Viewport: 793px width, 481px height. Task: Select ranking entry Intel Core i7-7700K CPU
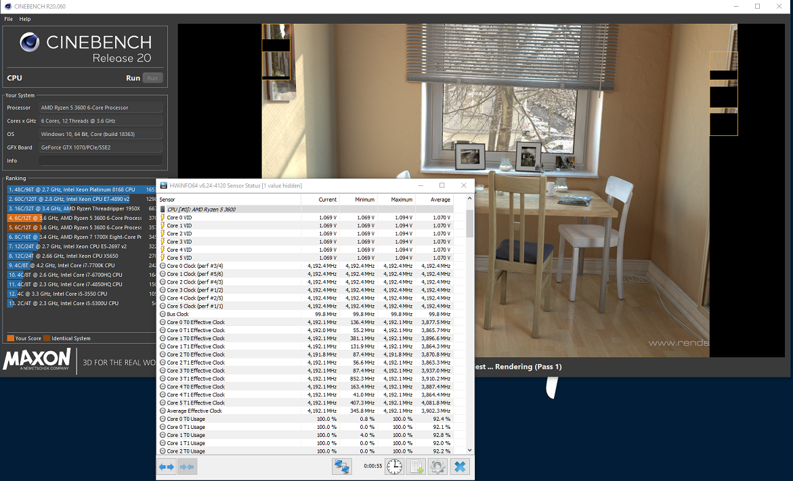(81, 265)
